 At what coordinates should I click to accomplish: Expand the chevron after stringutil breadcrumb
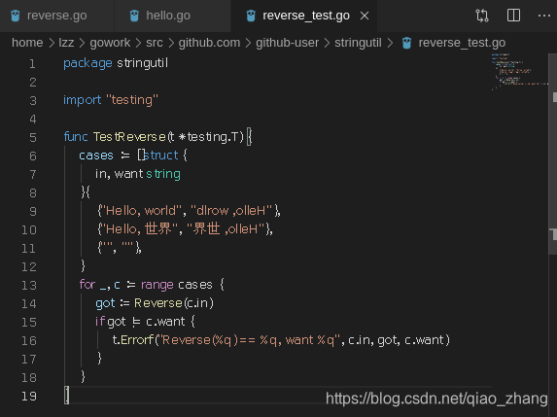391,43
